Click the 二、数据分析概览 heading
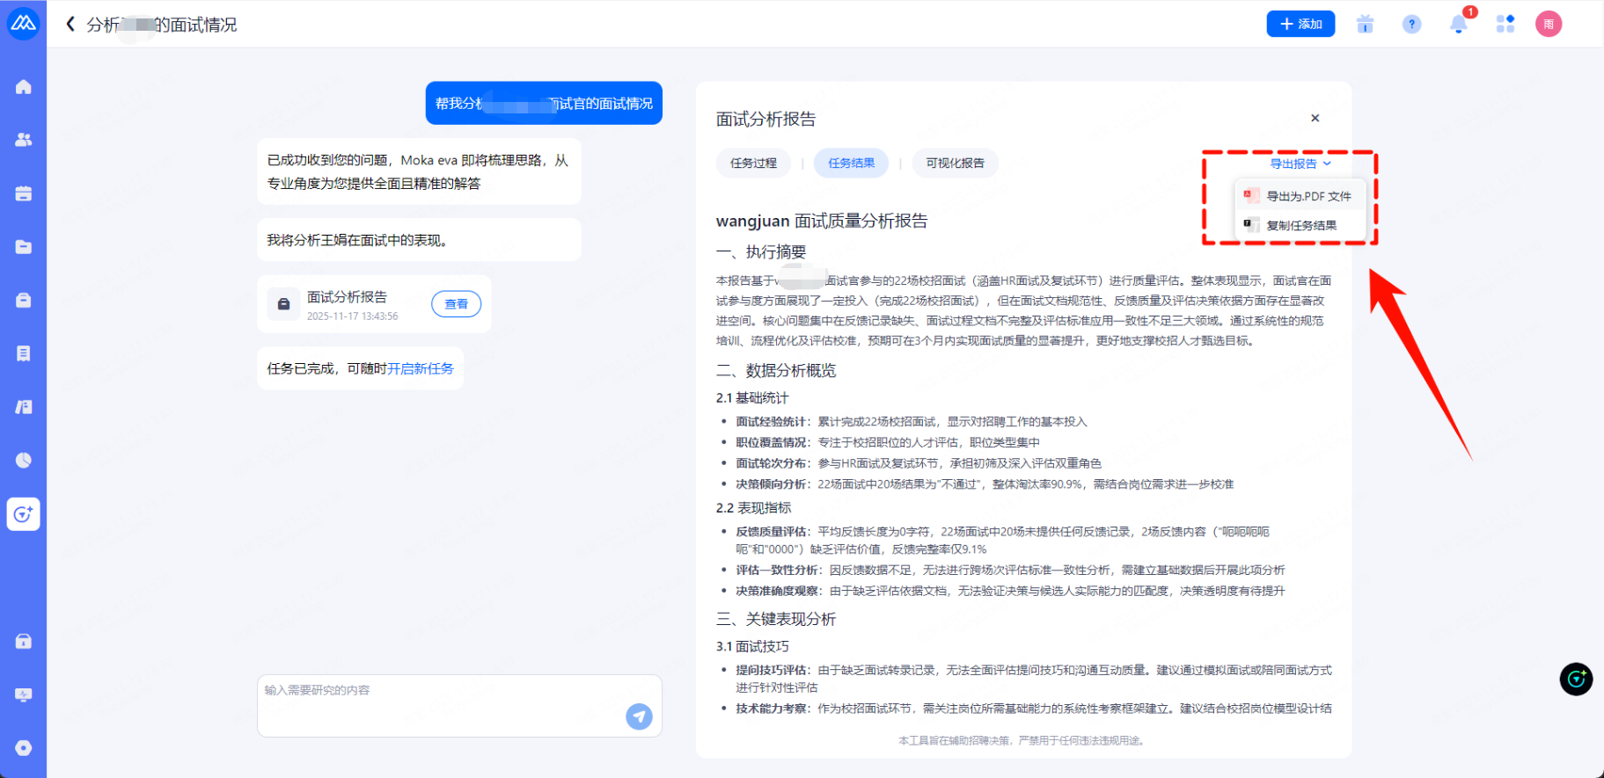This screenshot has width=1604, height=778. 776,370
